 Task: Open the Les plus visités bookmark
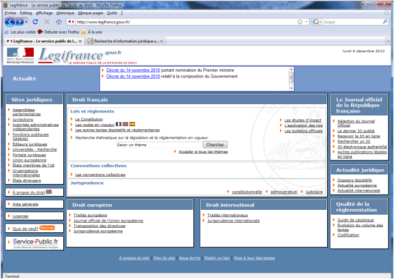[x=21, y=32]
